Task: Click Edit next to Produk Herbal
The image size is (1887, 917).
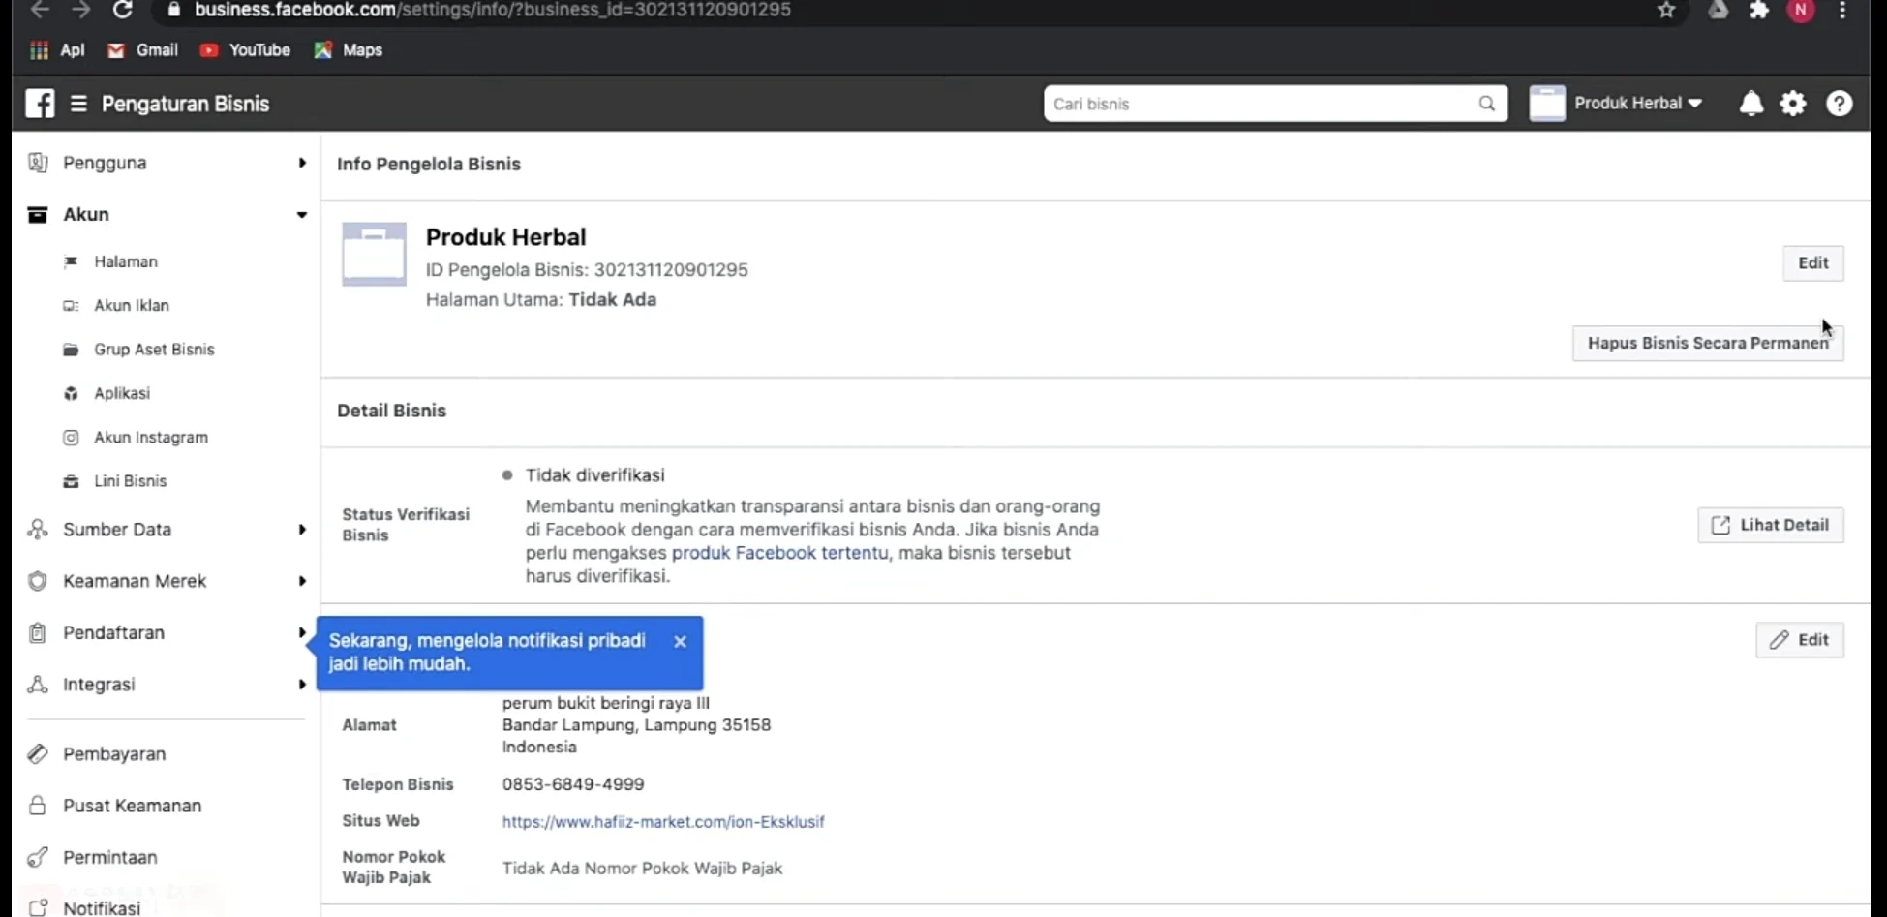Action: coord(1813,263)
